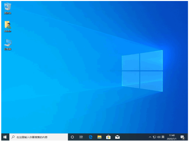The height and width of the screenshot is (141, 189).
Task: Open the Windows Start menu
Action: pyautogui.click(x=5, y=137)
